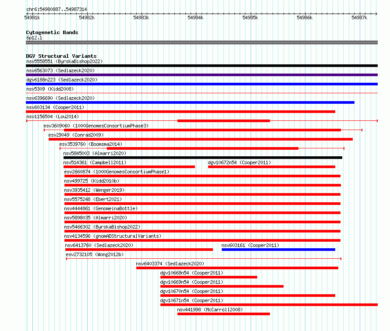Click the purple bar of nsv6563073
Viewport: 390px width, 331px height.
click(x=202, y=75)
